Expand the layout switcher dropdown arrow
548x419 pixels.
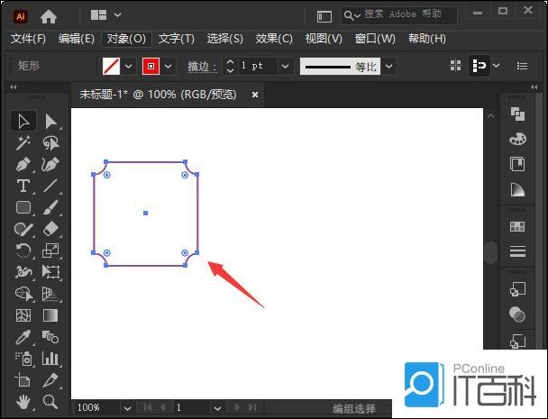pos(117,15)
